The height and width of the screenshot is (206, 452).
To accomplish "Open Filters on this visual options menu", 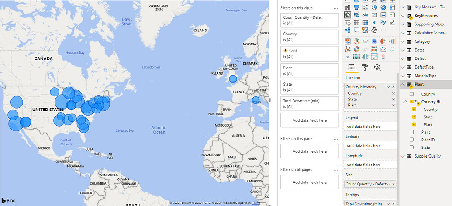I will pos(335,8).
